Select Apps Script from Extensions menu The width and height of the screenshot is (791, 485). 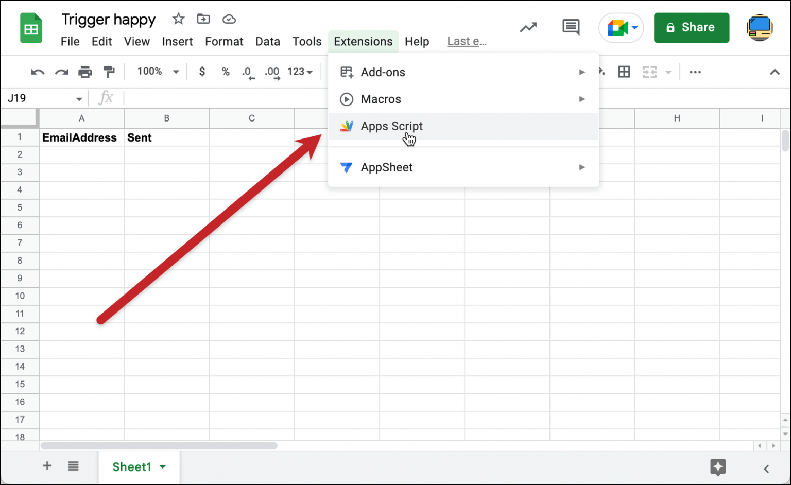(x=392, y=126)
